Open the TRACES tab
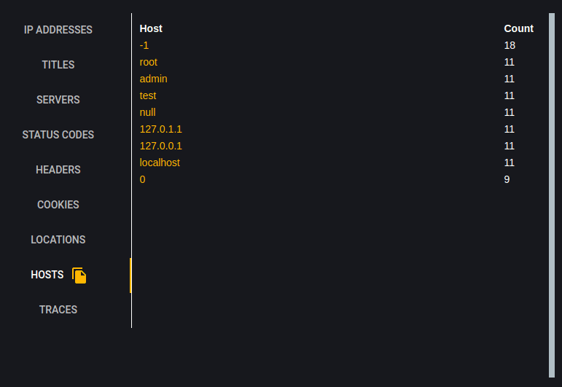Viewport: 562px width, 387px height. (58, 310)
